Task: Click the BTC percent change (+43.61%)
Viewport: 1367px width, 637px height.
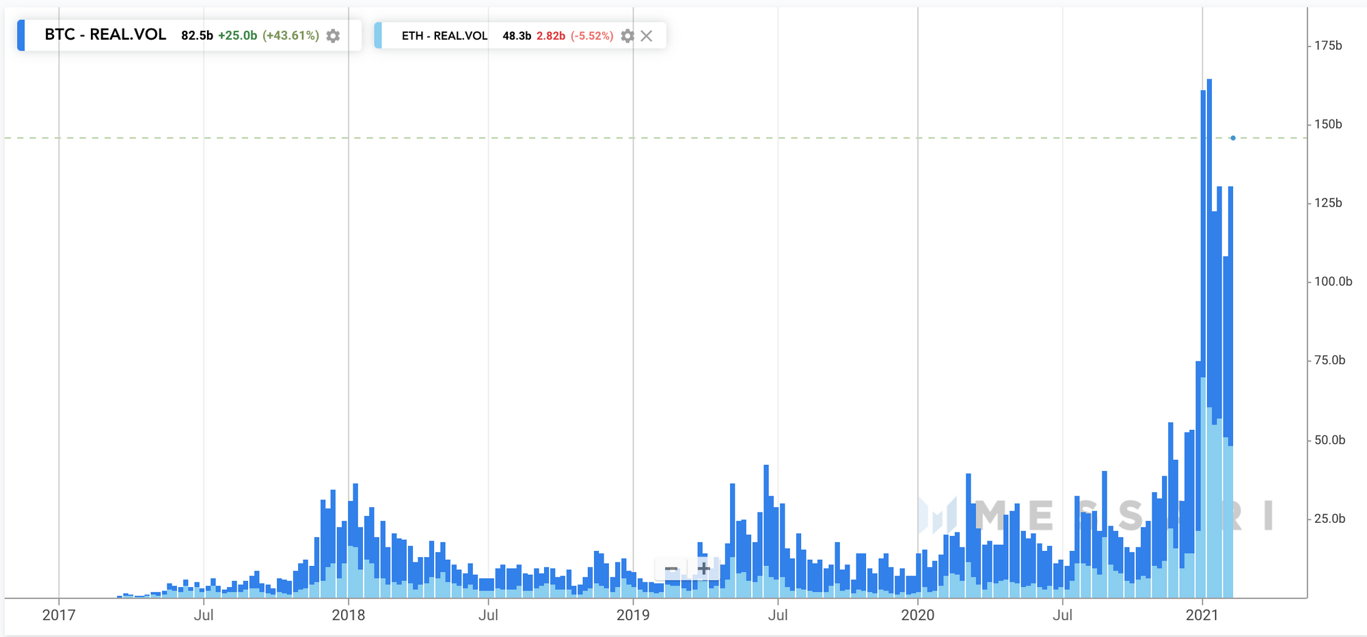Action: (x=290, y=36)
